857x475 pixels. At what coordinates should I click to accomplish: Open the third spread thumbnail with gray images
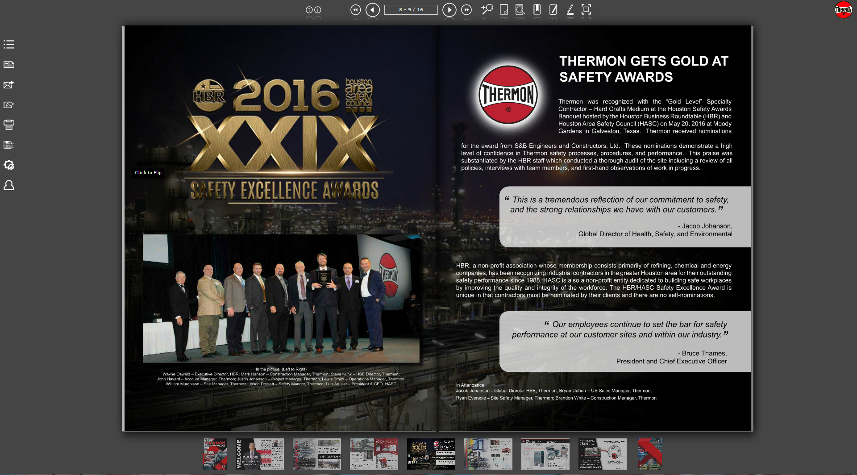point(316,454)
